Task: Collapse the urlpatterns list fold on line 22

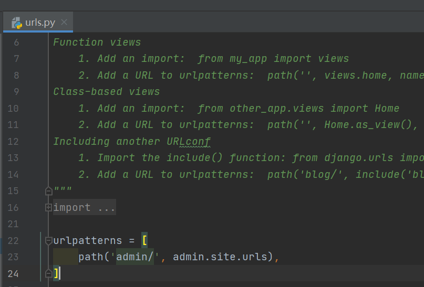Action: pyautogui.click(x=48, y=240)
